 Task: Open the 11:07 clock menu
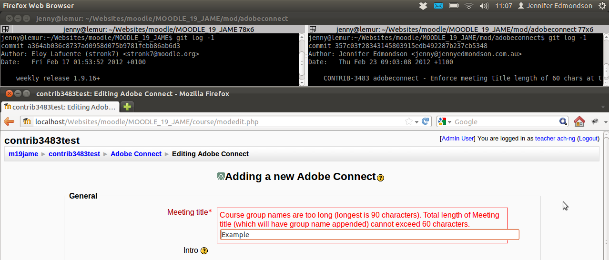pyautogui.click(x=504, y=6)
